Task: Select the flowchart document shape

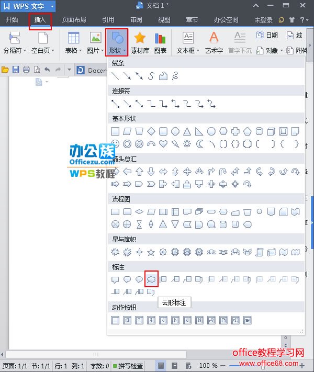Action: pyautogui.click(x=187, y=211)
